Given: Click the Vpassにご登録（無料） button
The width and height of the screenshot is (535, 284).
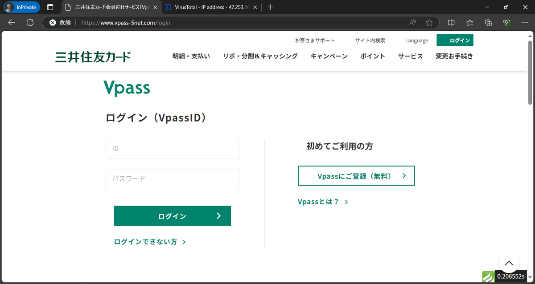Looking at the screenshot, I should 356,175.
